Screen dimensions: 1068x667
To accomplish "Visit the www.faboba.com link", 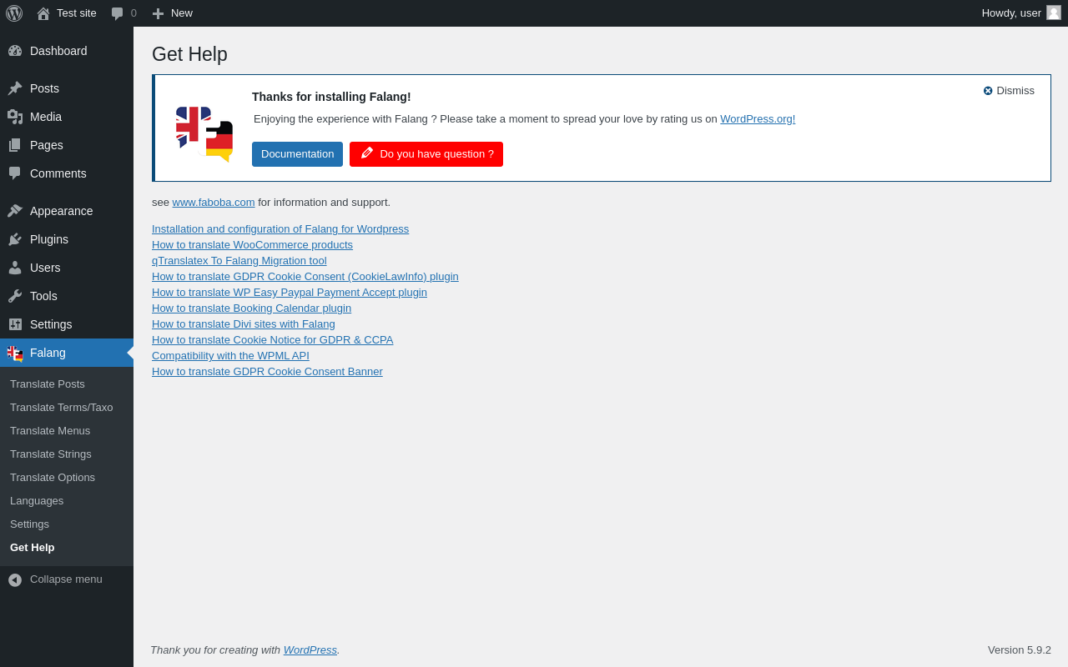I will click(214, 203).
